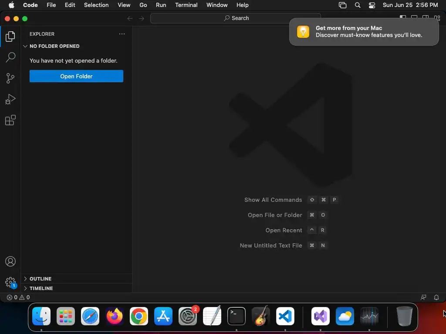The height and width of the screenshot is (334, 446).
Task: Open the Run menu
Action: click(x=161, y=5)
